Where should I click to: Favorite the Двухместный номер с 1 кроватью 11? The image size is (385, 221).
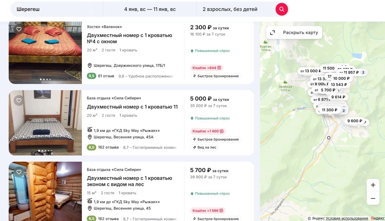pyautogui.click(x=19, y=100)
